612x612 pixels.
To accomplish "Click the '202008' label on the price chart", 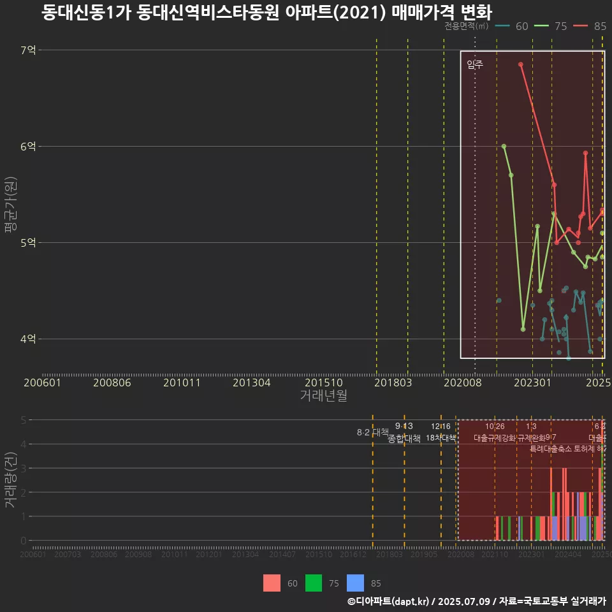I will tap(463, 382).
